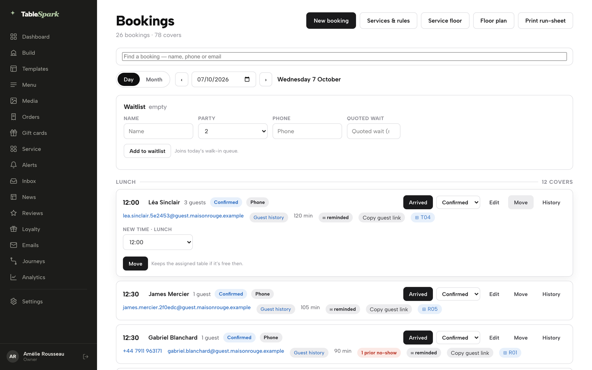
Task: Click the Analytics chart icon
Action: pos(14,277)
